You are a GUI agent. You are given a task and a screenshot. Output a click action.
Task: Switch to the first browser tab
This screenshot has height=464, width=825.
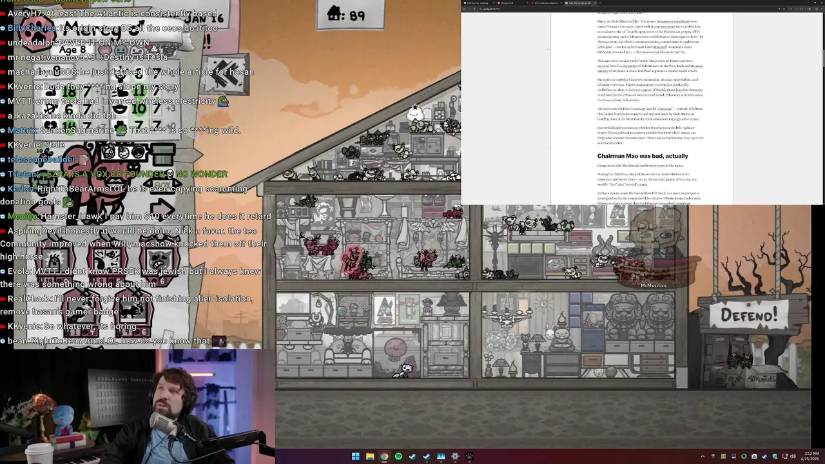click(479, 3)
